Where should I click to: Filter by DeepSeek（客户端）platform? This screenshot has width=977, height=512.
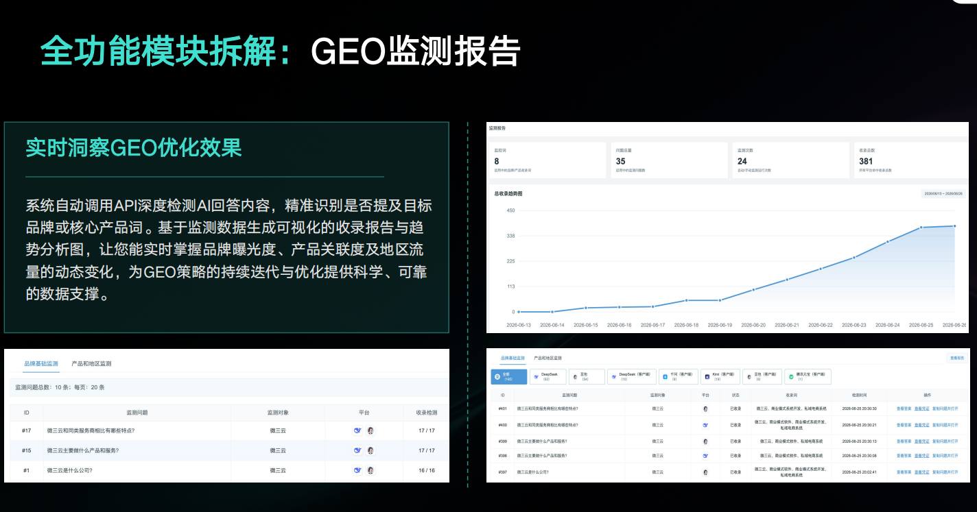631,376
